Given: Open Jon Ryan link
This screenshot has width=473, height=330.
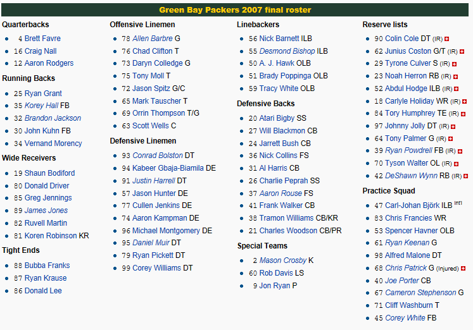Looking at the screenshot, I should tap(275, 286).
